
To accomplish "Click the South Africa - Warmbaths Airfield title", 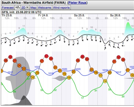I will 34,3.
